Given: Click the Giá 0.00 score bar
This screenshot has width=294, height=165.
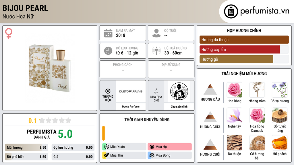Looking at the screenshot, I should 73,157.
